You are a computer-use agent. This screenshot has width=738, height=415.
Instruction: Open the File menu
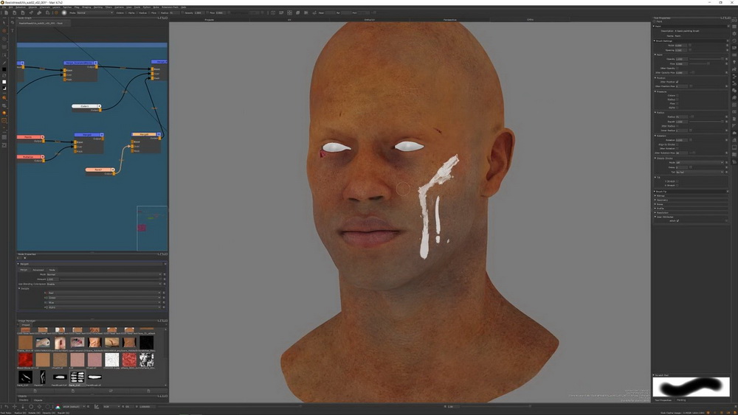click(4, 7)
